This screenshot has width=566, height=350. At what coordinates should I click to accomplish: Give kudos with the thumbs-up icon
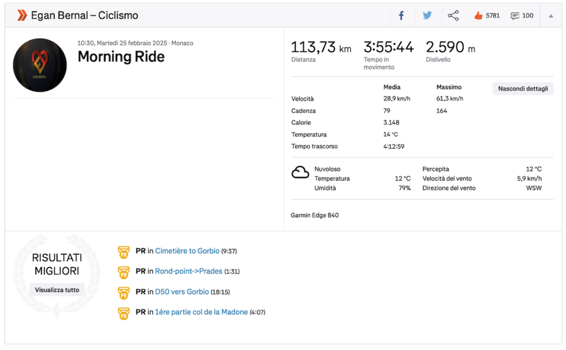(x=478, y=15)
